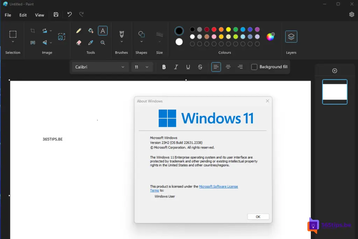Choose the red colour swatch
The width and height of the screenshot is (358, 239).
[214, 30]
